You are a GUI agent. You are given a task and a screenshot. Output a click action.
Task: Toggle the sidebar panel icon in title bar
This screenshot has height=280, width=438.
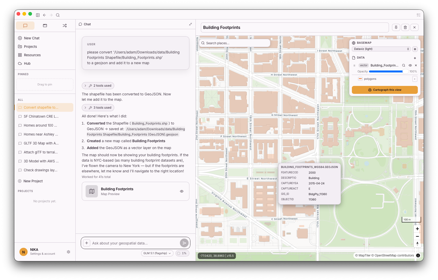click(x=38, y=15)
